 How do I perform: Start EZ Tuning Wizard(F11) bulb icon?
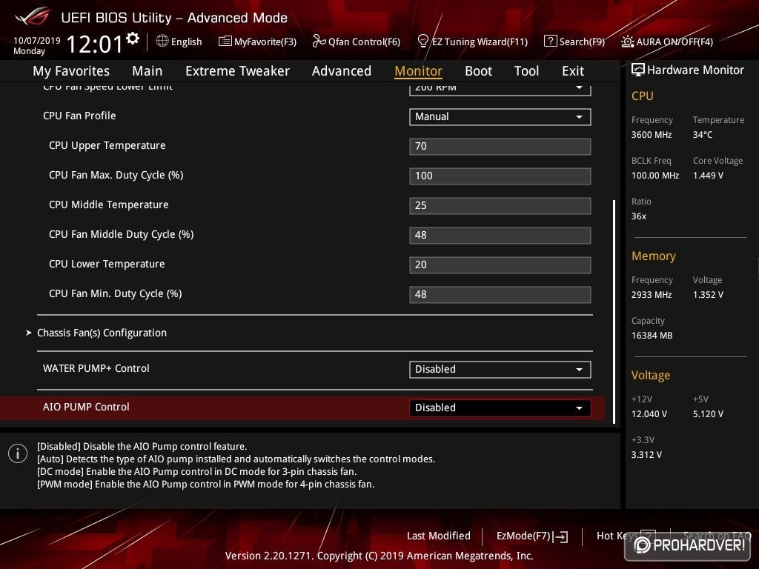click(x=422, y=41)
